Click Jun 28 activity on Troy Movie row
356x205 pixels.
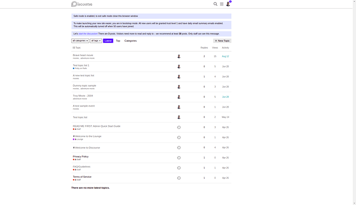coord(225,97)
